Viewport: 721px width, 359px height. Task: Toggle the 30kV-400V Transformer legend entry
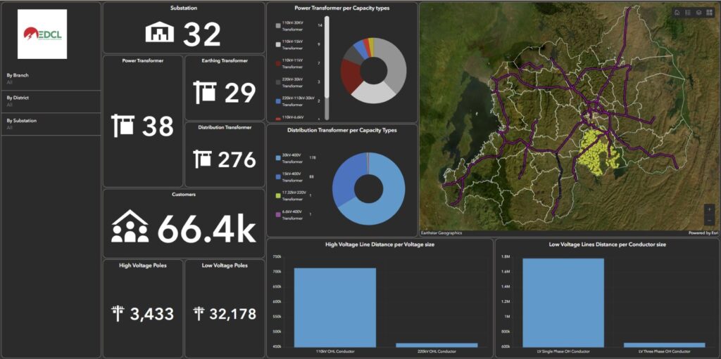295,160
